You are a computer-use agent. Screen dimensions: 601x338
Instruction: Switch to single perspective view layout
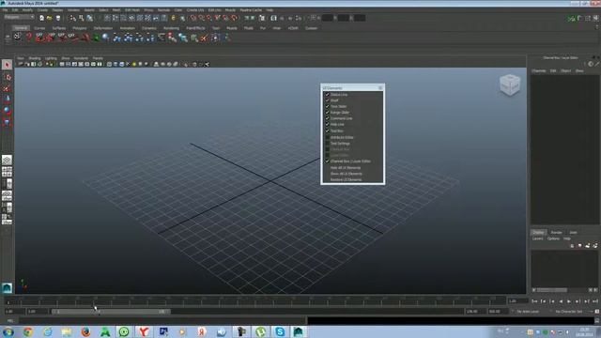7,160
